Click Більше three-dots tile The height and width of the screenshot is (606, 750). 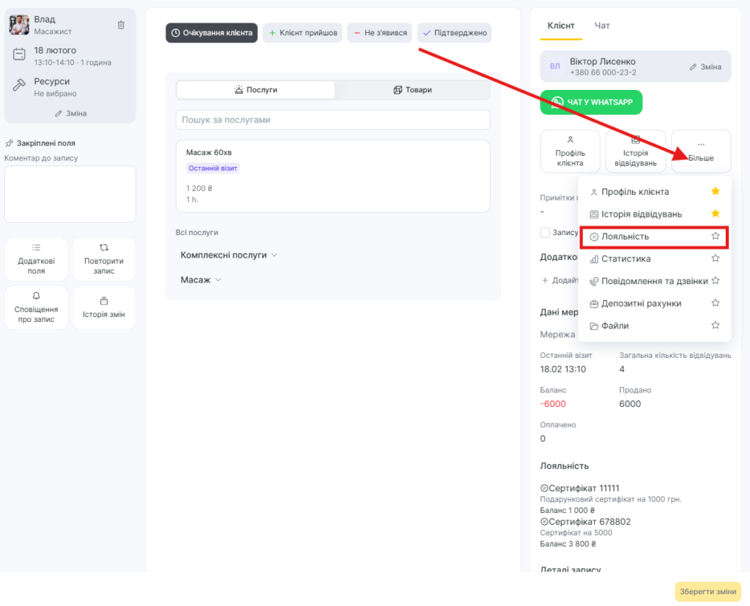(701, 151)
